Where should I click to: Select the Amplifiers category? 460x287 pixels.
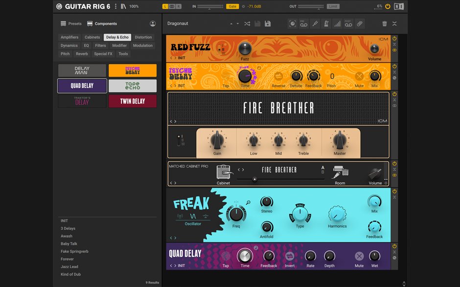[x=69, y=37]
